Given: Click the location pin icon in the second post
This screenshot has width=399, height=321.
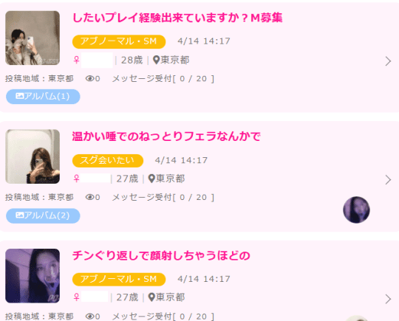Looking at the screenshot, I should 151,179.
